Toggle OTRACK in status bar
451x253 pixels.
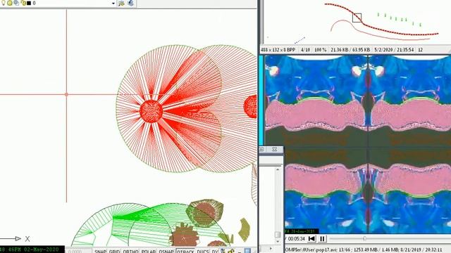(x=185, y=251)
